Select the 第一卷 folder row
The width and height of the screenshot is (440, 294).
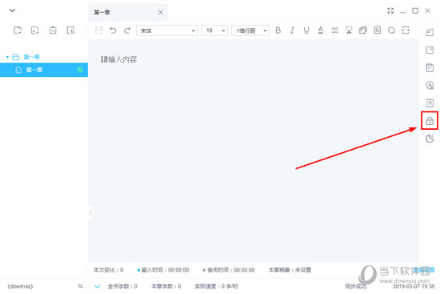coord(44,57)
